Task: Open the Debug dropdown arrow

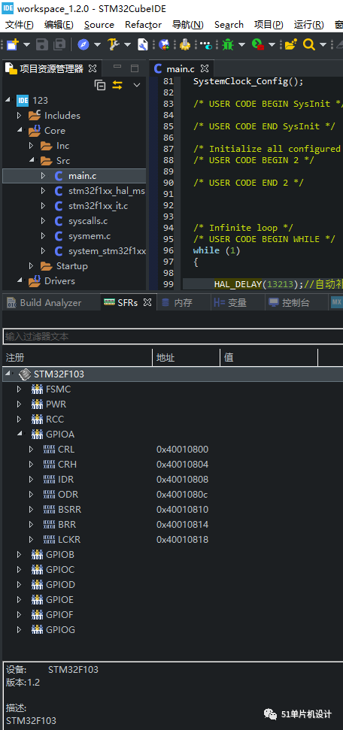Action: (241, 44)
